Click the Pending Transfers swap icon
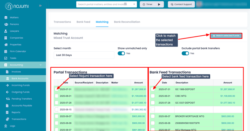The image size is (250, 131). pos(8,99)
